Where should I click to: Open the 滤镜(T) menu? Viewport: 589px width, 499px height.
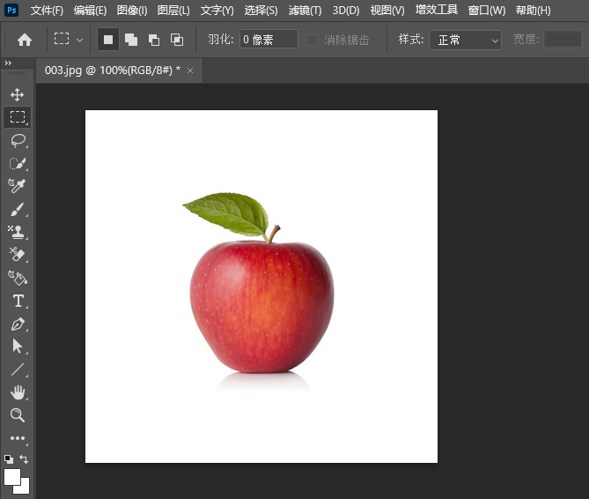click(305, 11)
